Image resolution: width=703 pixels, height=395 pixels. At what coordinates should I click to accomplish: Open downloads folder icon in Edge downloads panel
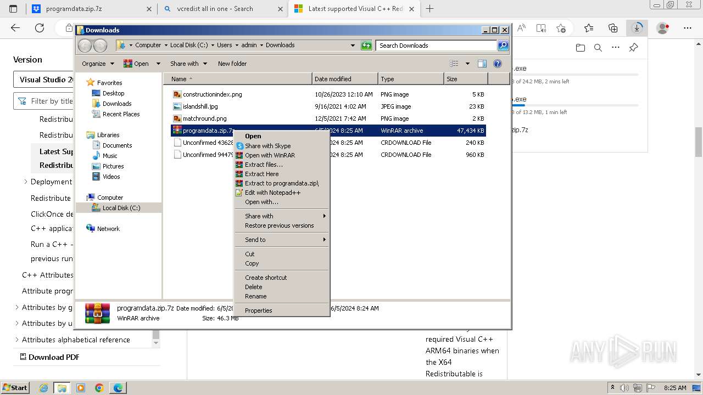[581, 48]
